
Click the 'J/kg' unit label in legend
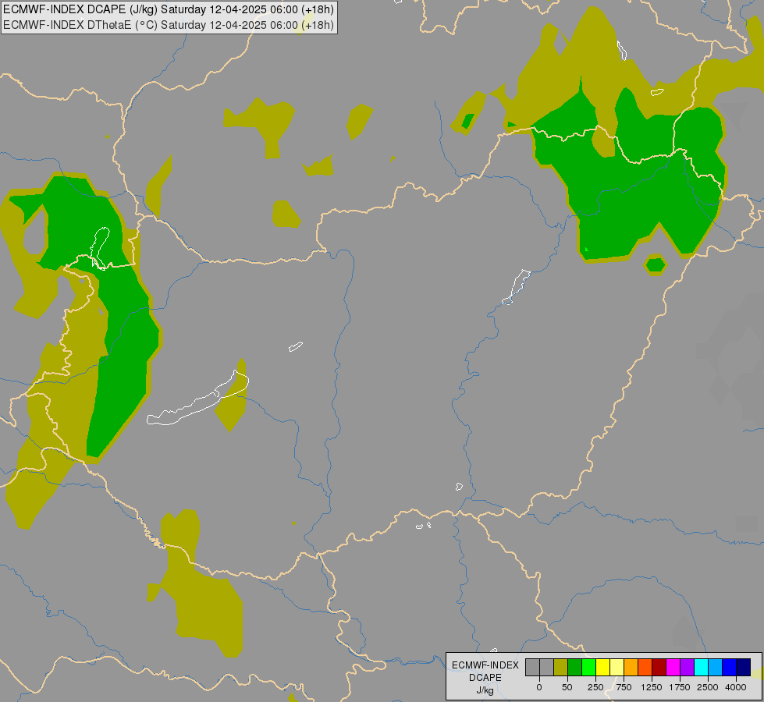click(485, 690)
